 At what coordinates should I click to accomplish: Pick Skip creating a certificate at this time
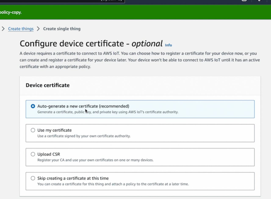[33, 178]
